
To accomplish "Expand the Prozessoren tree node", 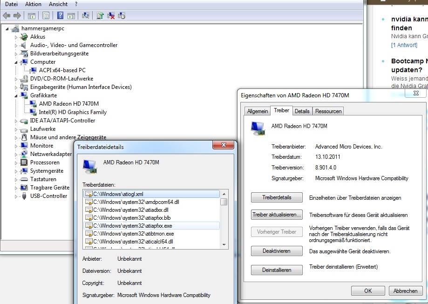I will pos(16,163).
